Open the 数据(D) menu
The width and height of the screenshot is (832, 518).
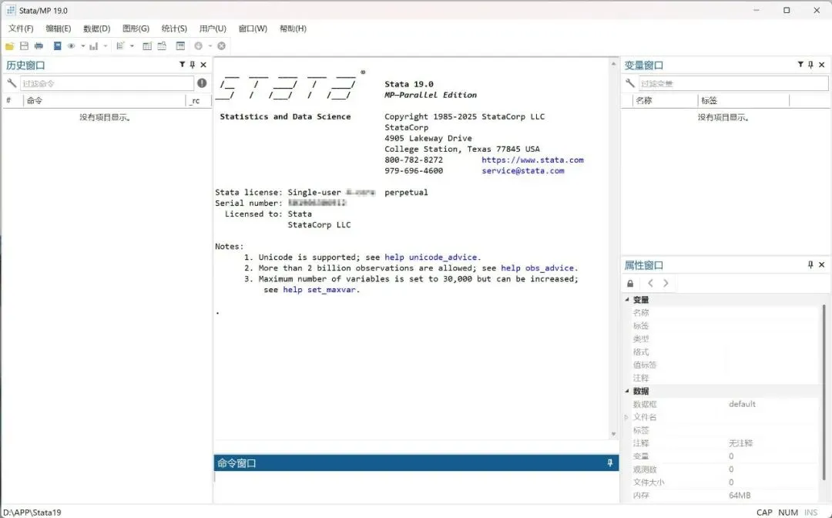96,29
